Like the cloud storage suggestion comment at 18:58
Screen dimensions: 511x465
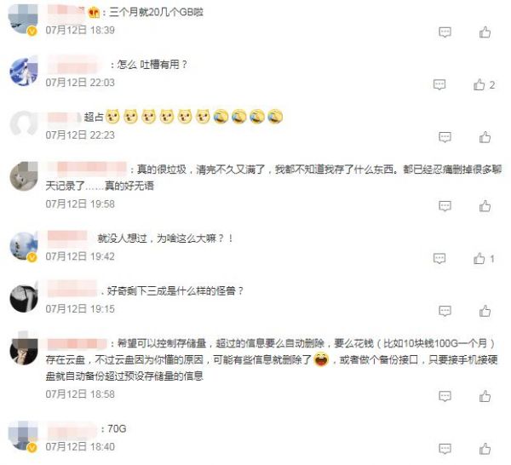point(485,396)
